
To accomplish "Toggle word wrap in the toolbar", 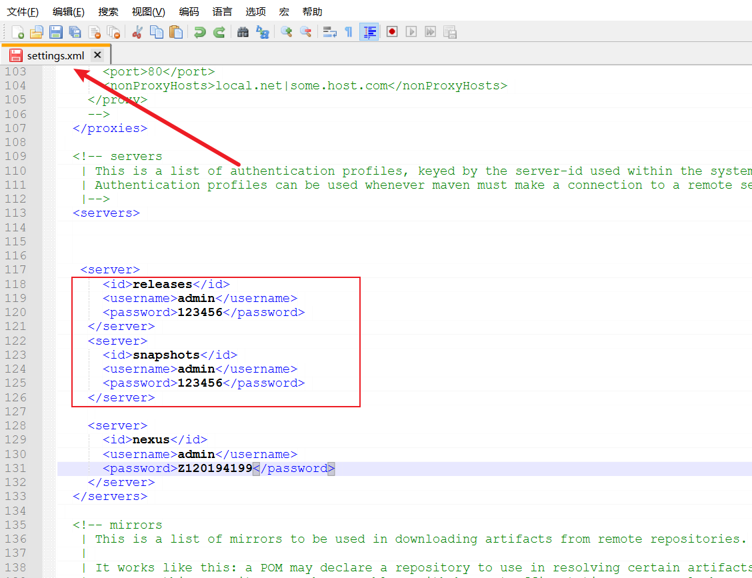I will pyautogui.click(x=329, y=32).
